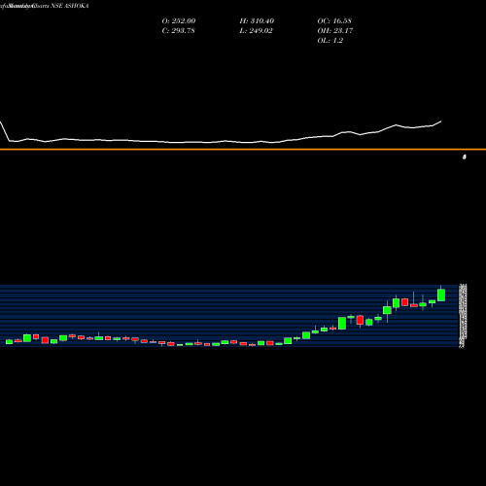The height and width of the screenshot is (486, 486).
Task: Click the low price value L: 249.02
Action: [256, 30]
